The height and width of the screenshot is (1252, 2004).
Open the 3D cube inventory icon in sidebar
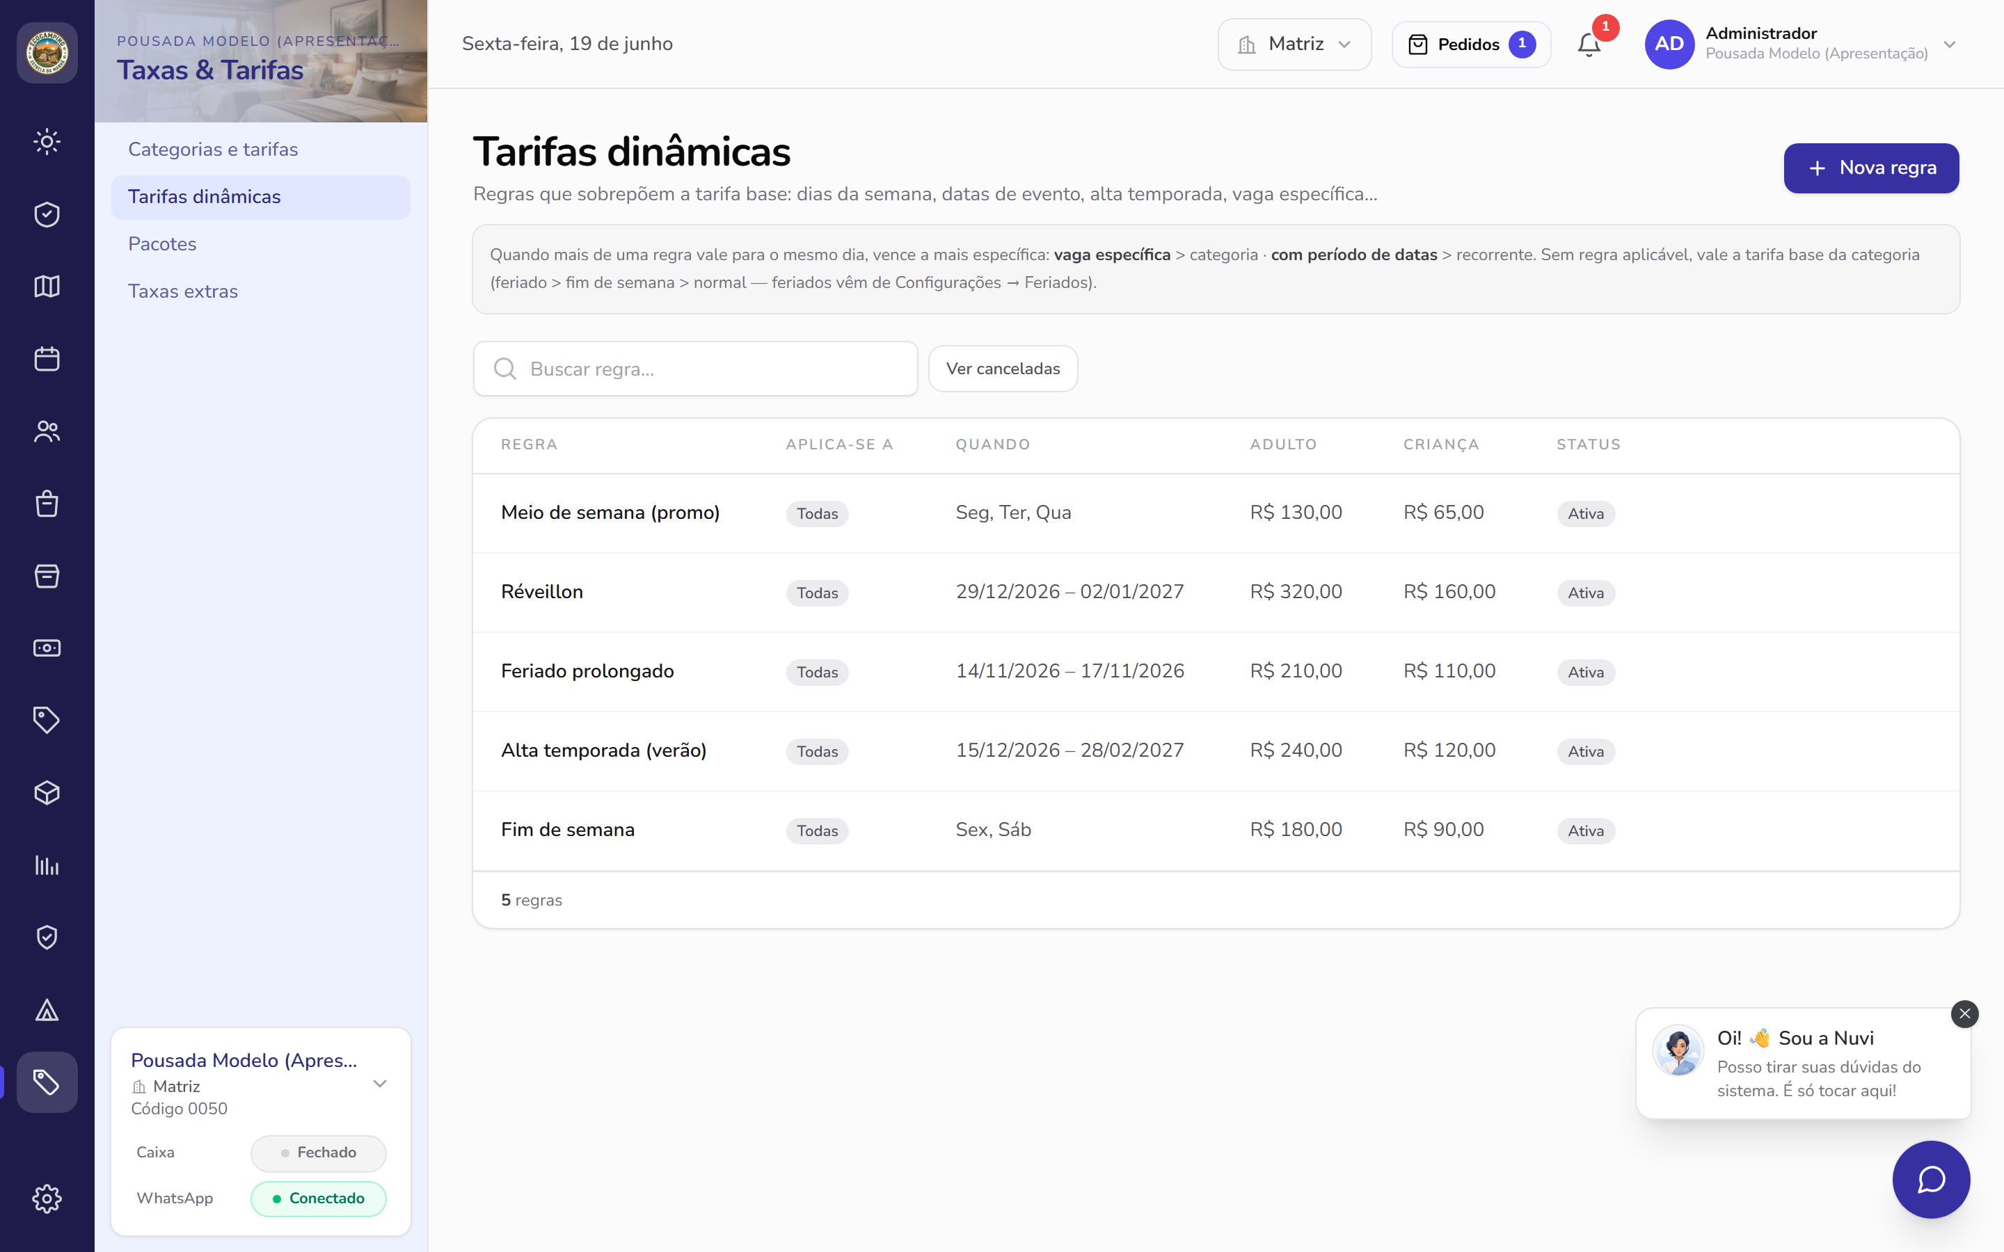click(47, 792)
